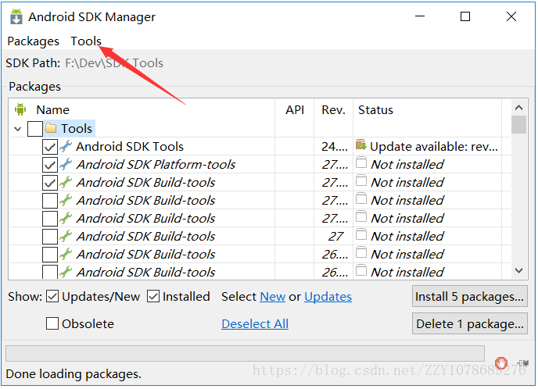Click the SDK Path value F:\Dev\SDK Tools
The image size is (538, 389).
[x=114, y=63]
